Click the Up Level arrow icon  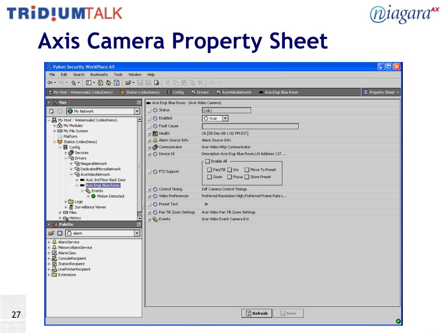click(x=73, y=83)
